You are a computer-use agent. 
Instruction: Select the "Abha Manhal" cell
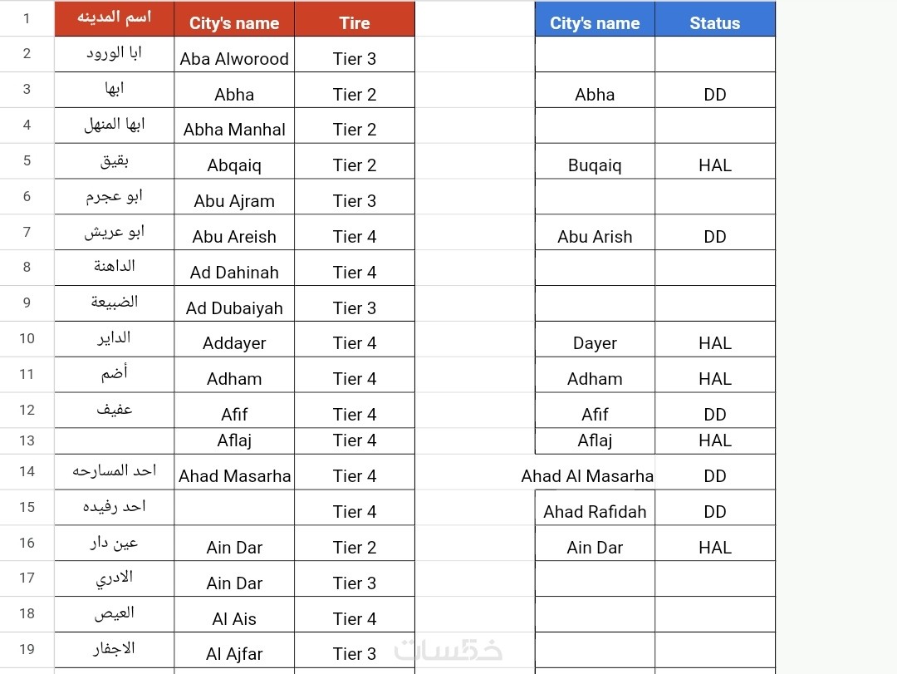coord(234,129)
